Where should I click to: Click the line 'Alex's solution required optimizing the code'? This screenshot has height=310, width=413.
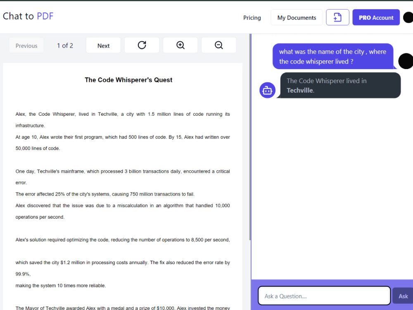[x=123, y=240]
